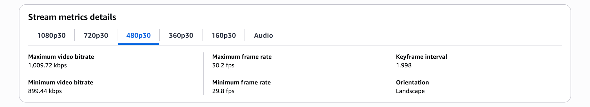Screen dimensions: 590x107
Task: Show the 360p30 stream metrics
Action: click(181, 35)
